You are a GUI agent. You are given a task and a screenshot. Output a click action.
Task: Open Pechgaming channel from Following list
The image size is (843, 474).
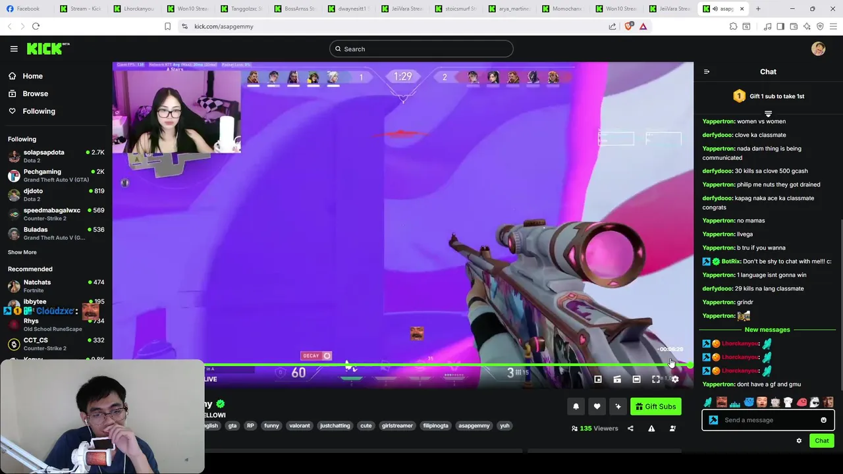(x=56, y=175)
